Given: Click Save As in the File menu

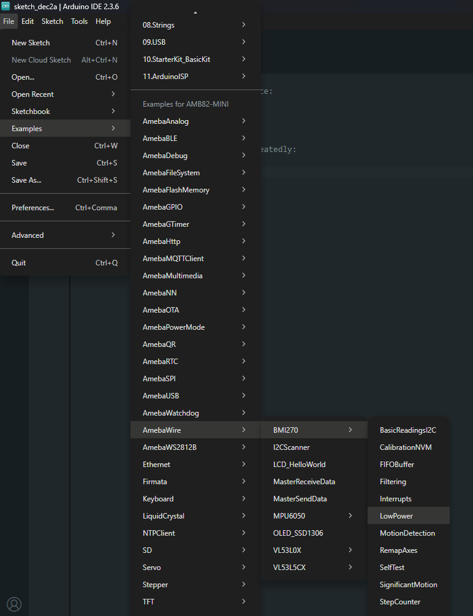Looking at the screenshot, I should click(x=64, y=180).
